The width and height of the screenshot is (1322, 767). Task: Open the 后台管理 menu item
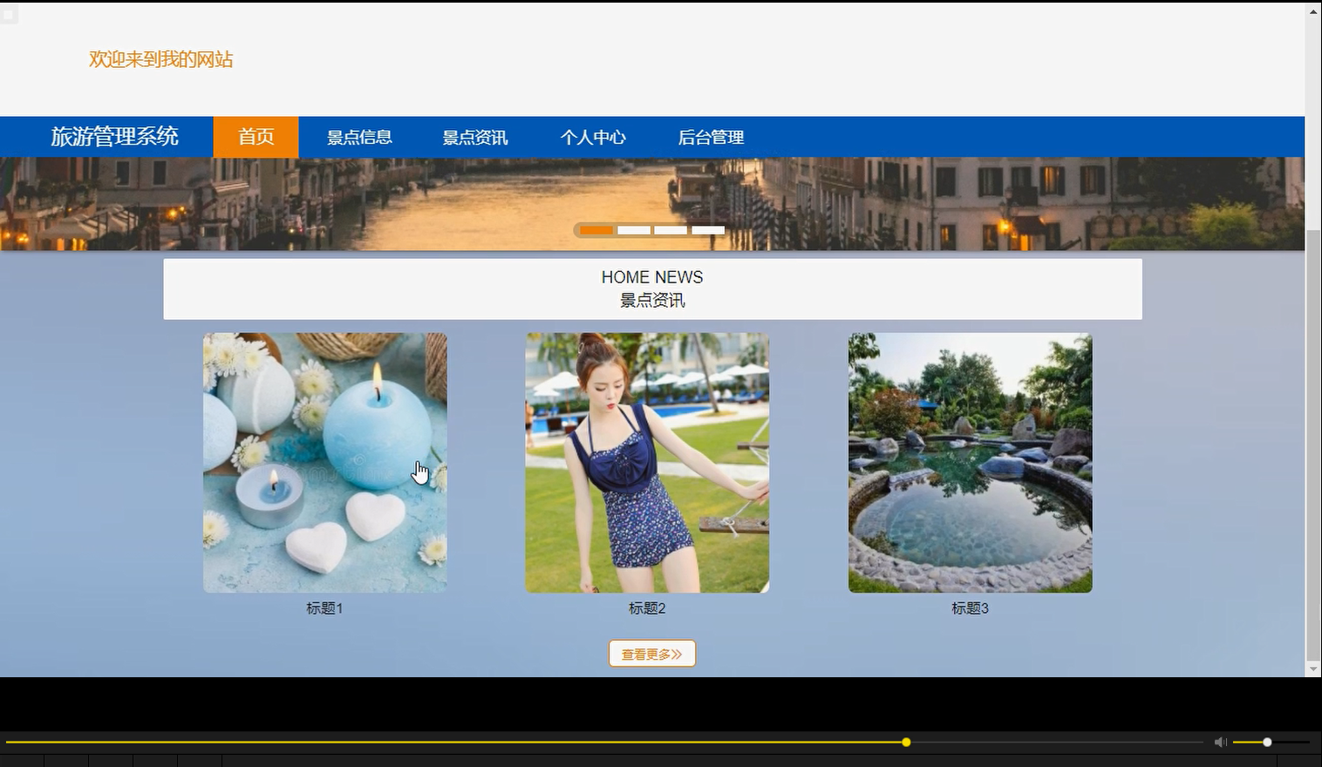(x=712, y=137)
